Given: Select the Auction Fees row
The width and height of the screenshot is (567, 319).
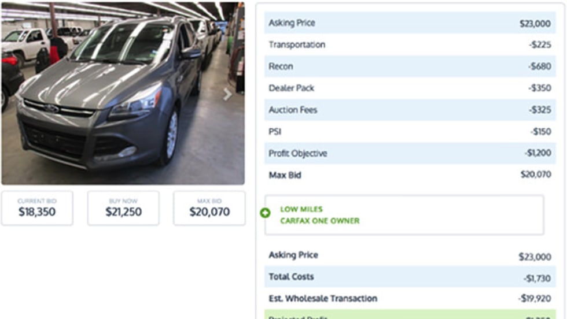Looking at the screenshot, I should click(x=410, y=110).
